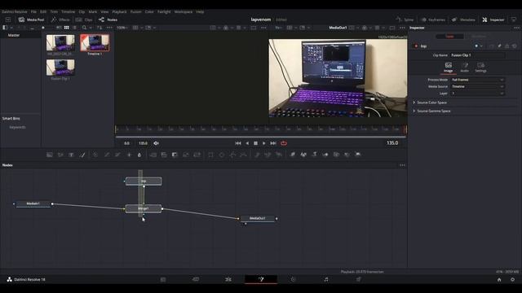Switch to the Fairlight page music icon
This screenshot has width=522, height=293.
point(326,279)
